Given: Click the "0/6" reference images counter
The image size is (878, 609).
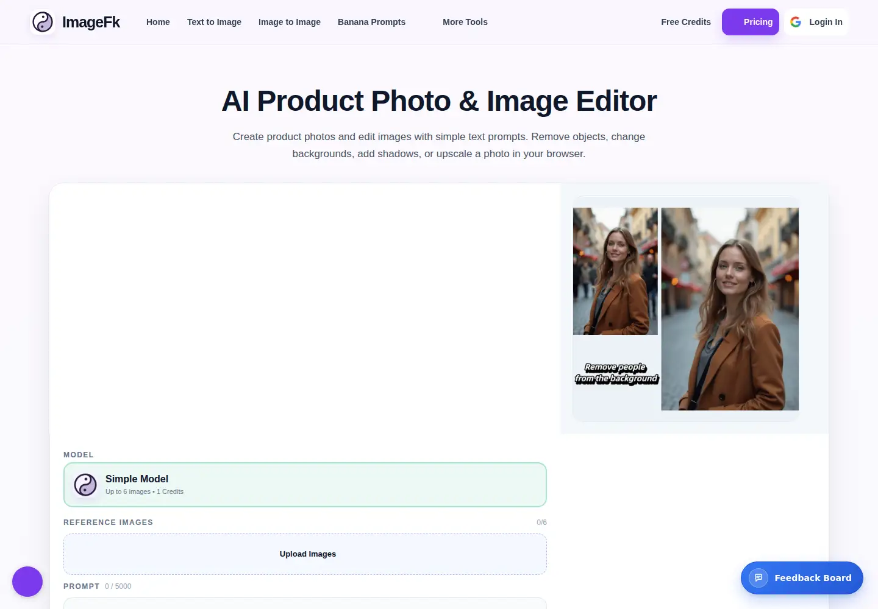Looking at the screenshot, I should [541, 523].
